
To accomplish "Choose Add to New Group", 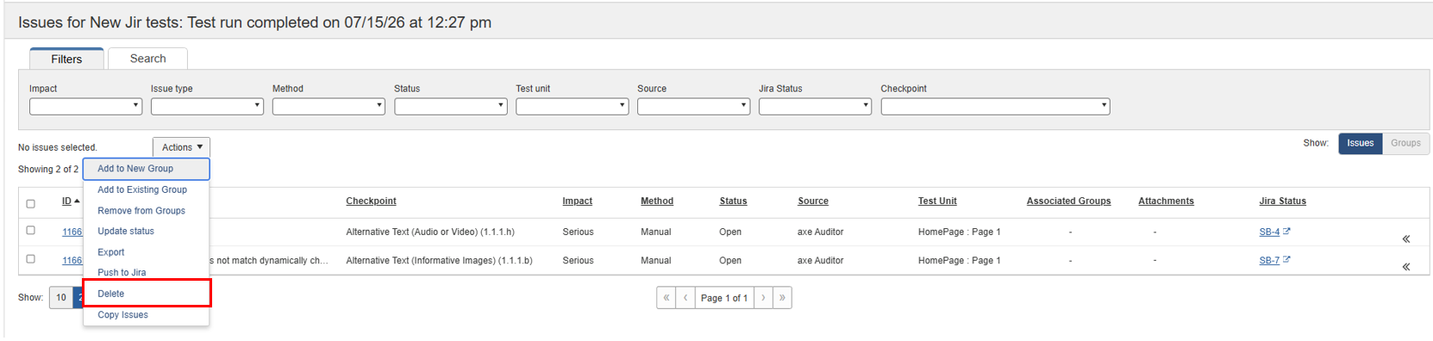I will [147, 169].
